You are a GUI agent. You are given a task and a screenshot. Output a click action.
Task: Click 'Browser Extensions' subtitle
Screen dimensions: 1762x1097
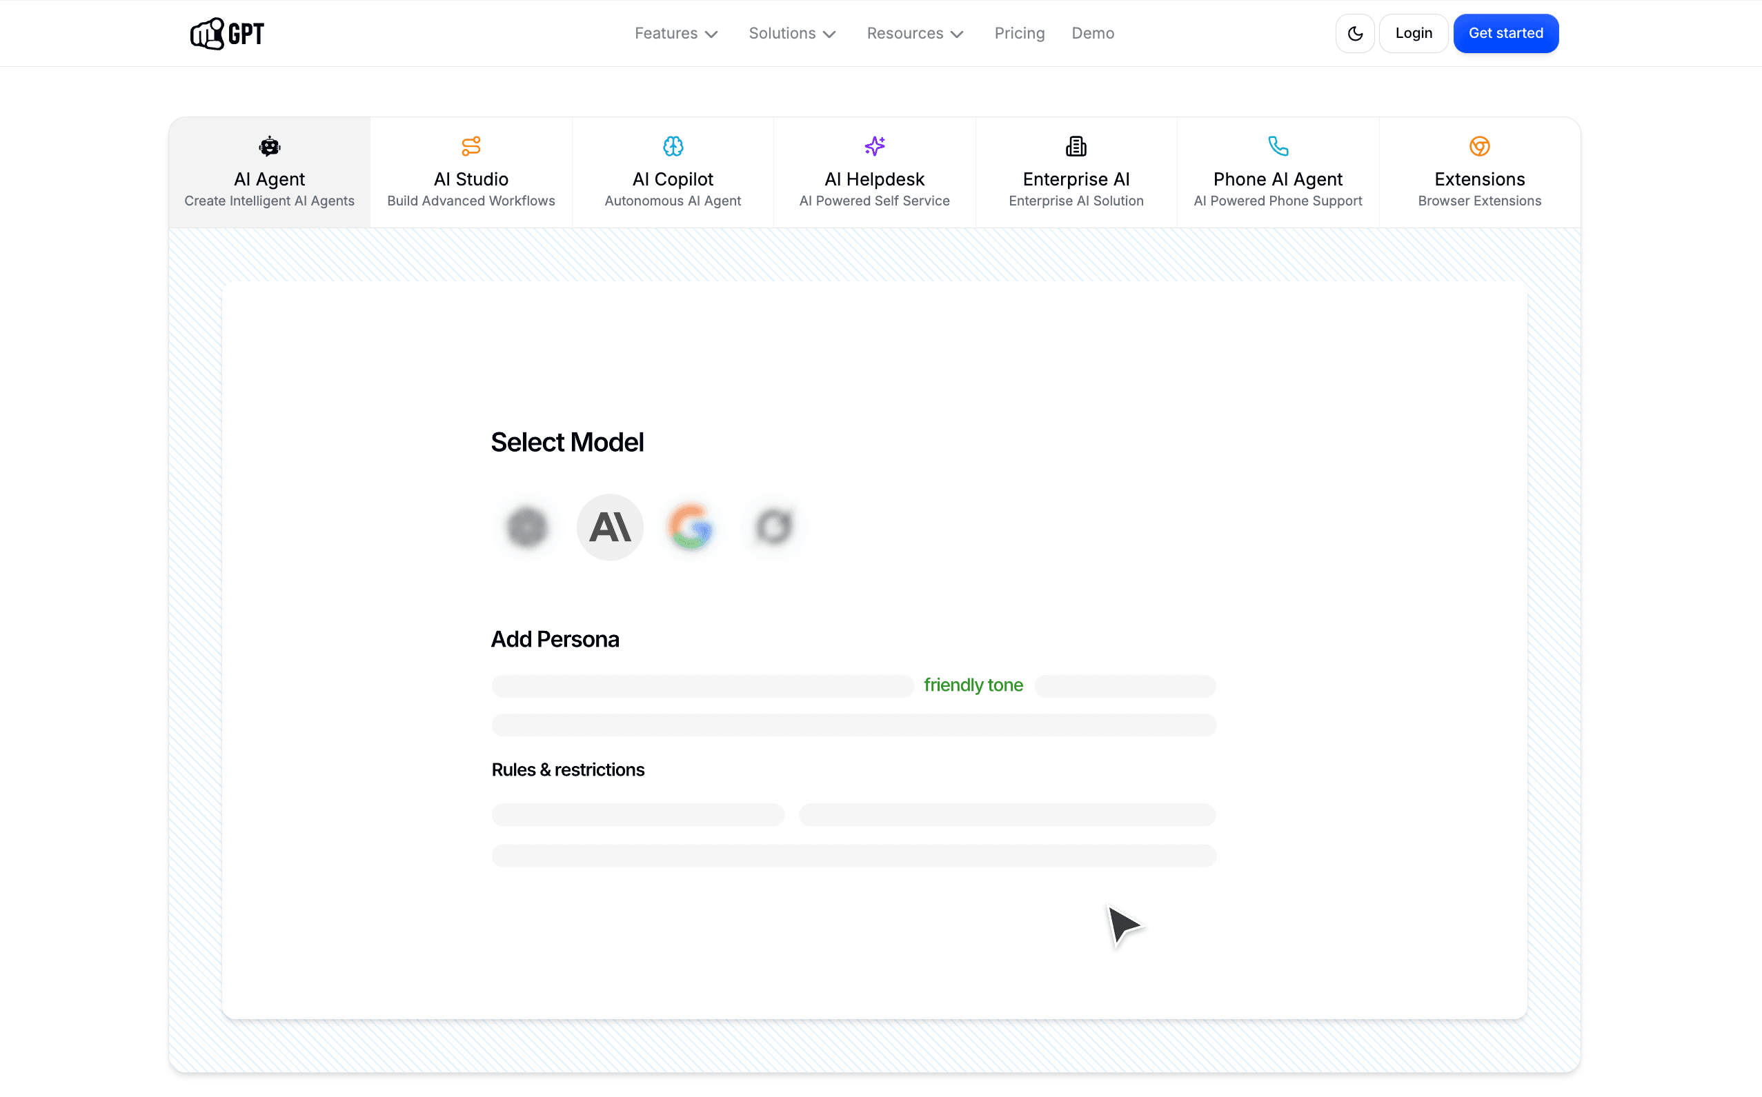[x=1479, y=201]
